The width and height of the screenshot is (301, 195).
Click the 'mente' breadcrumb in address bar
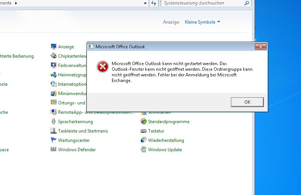(6, 3)
